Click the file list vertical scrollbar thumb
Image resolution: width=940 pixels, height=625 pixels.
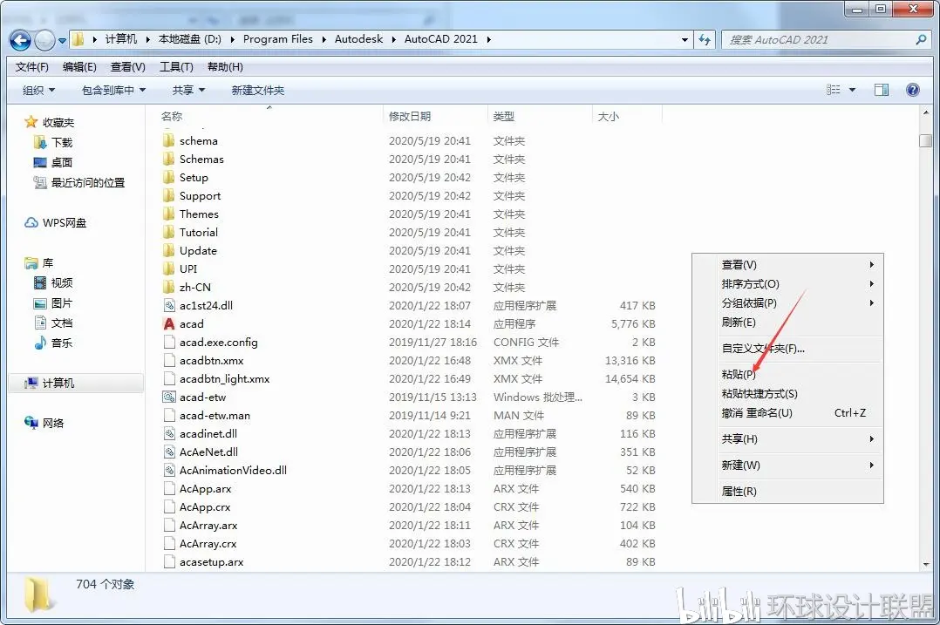[x=926, y=140]
